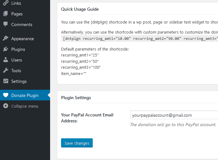Click the Appearance paintbrush icon
This screenshot has height=160, width=218.
tap(6, 39)
